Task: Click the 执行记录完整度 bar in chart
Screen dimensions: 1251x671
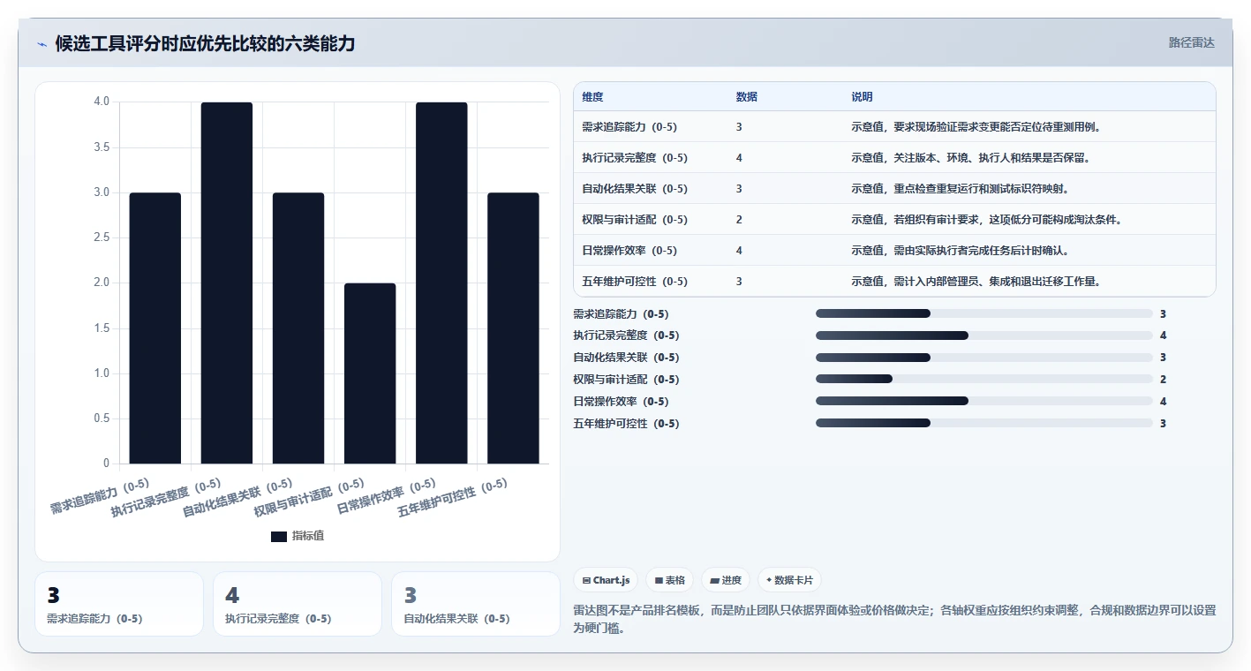Action: click(227, 283)
